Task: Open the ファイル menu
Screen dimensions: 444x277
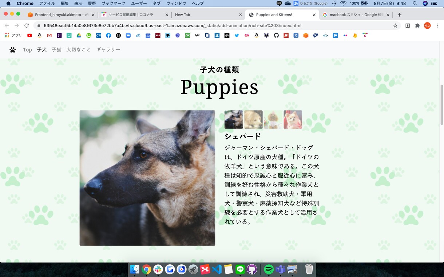Action: pos(47,3)
